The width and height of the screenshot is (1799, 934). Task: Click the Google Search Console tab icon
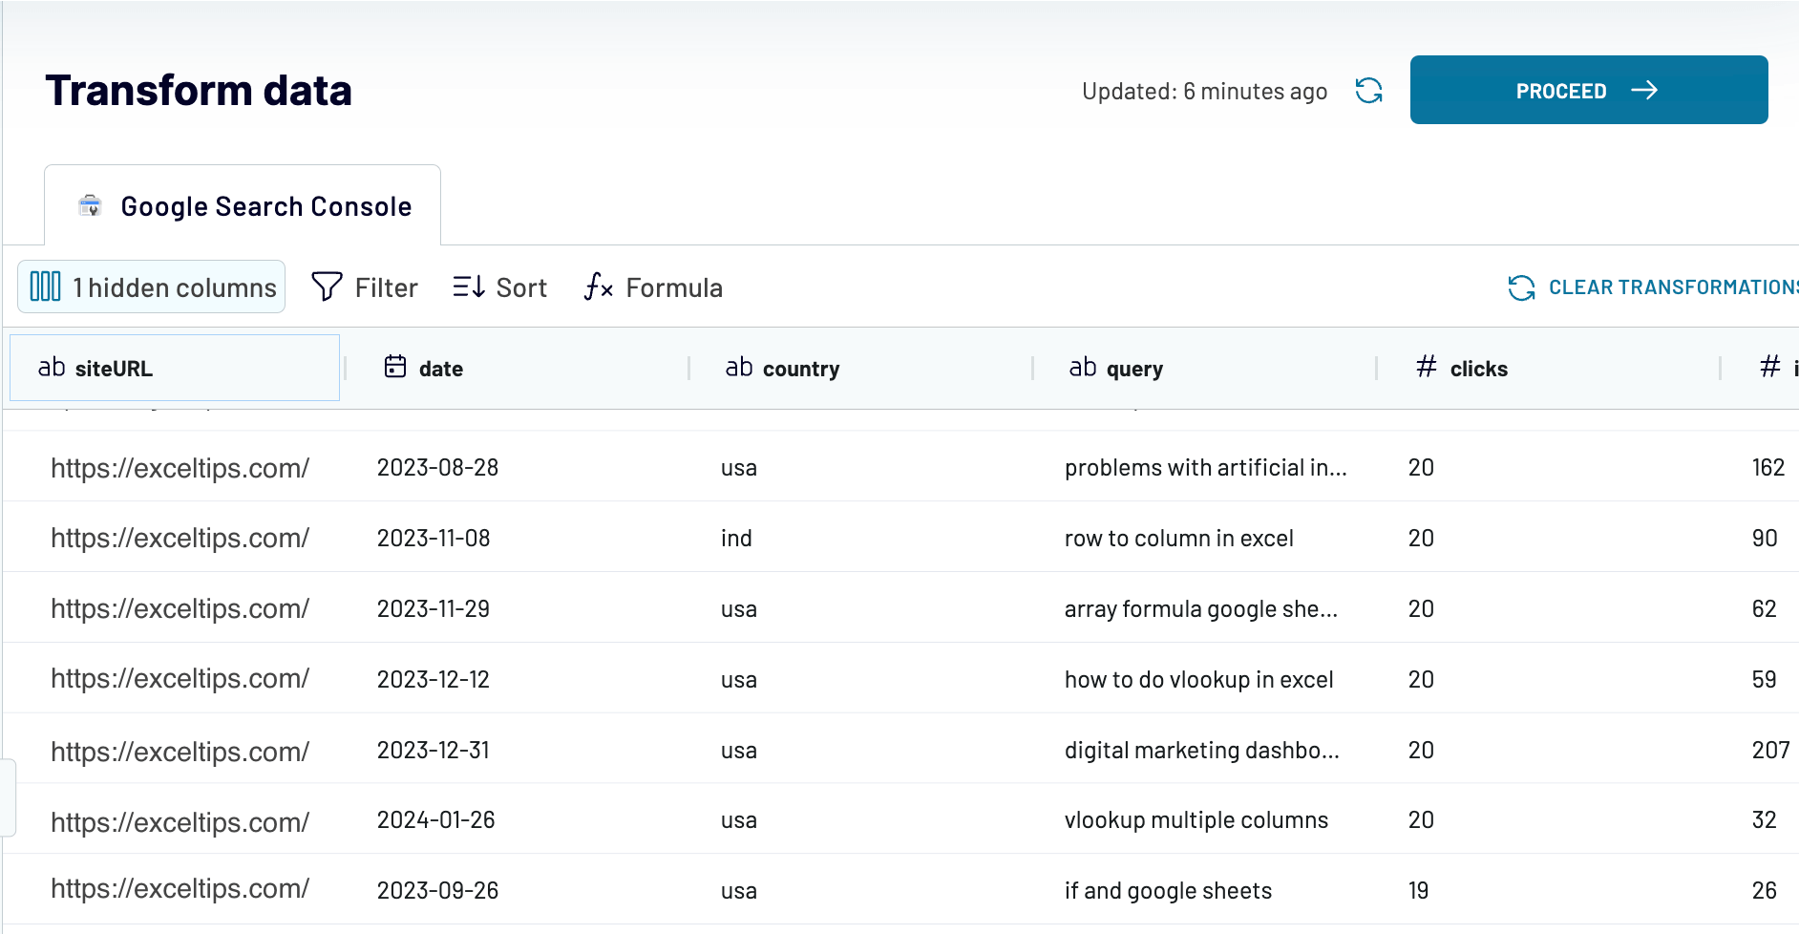(91, 206)
